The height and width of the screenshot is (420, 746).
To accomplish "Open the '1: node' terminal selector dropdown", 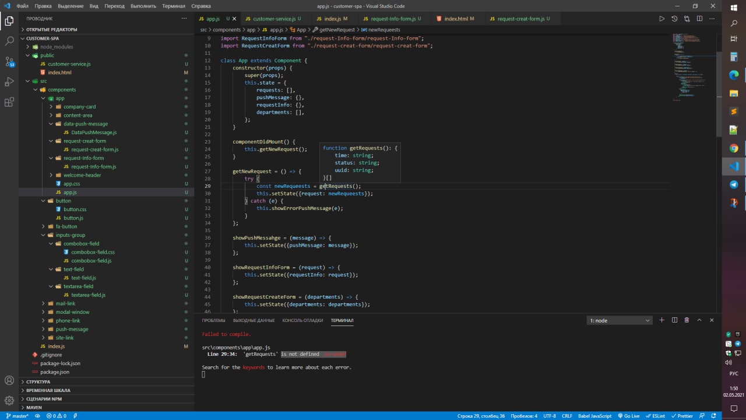I will click(x=620, y=320).
